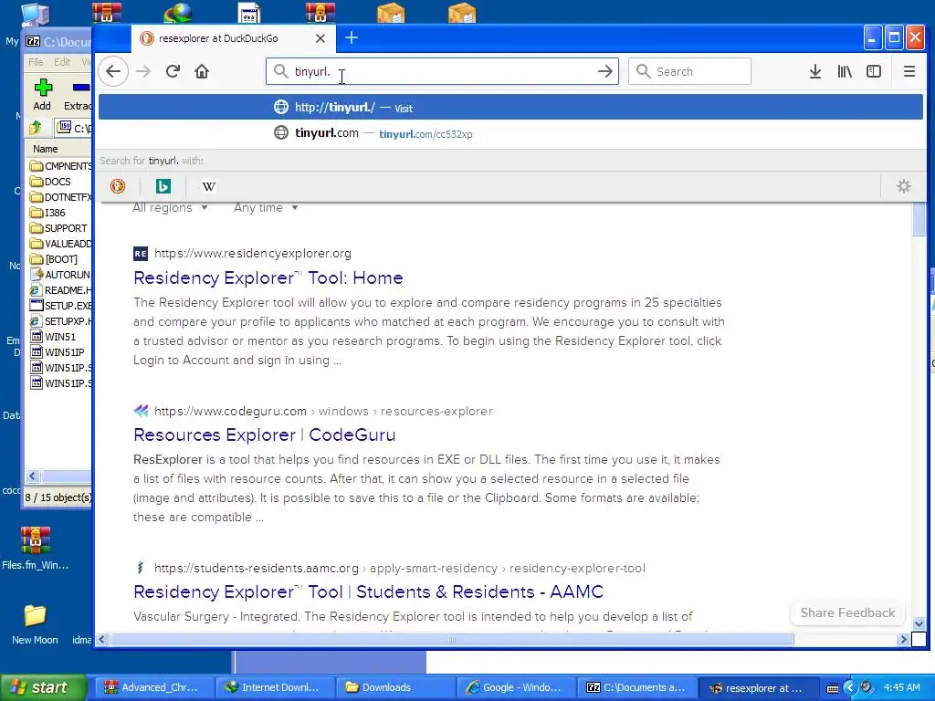The width and height of the screenshot is (935, 701).
Task: Click the Search box in Firefox toolbar
Action: (x=689, y=71)
